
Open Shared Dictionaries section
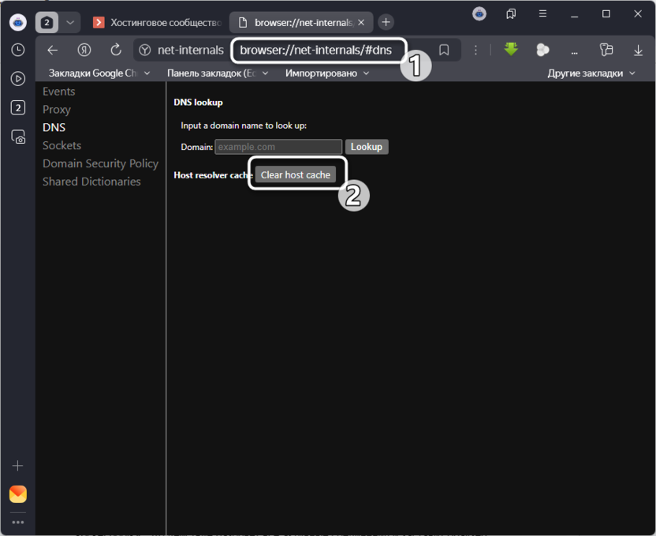coord(91,182)
